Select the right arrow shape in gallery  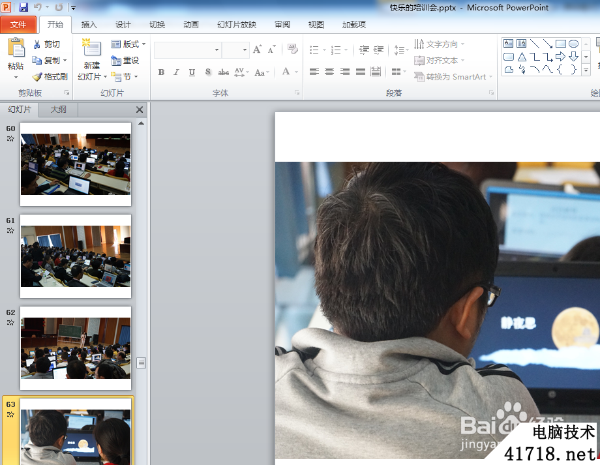click(x=560, y=57)
